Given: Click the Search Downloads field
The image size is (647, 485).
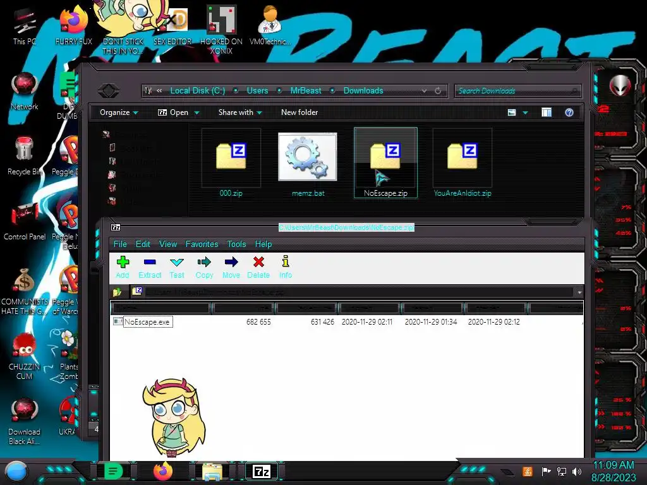Looking at the screenshot, I should (518, 91).
